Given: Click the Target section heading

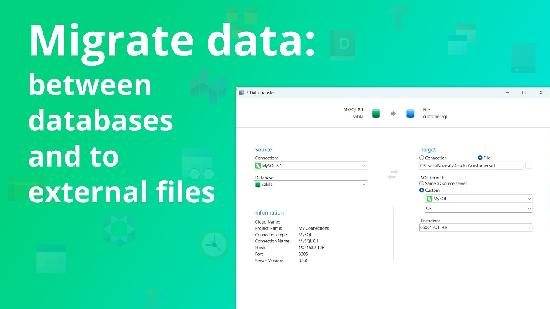Looking at the screenshot, I should point(428,150).
